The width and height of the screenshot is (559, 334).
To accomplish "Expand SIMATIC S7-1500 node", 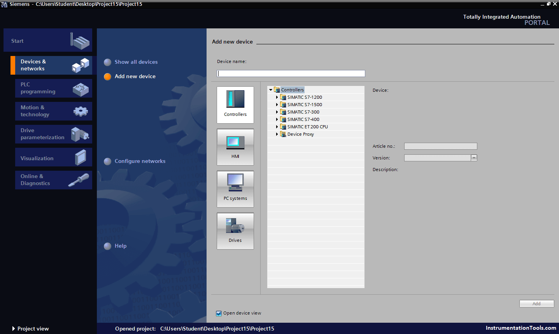I will point(277,105).
